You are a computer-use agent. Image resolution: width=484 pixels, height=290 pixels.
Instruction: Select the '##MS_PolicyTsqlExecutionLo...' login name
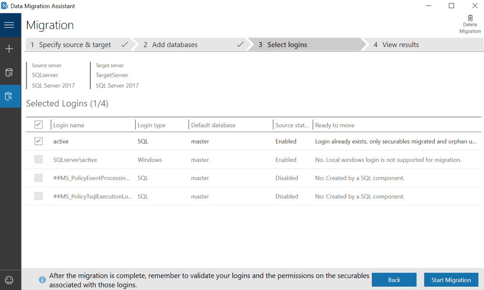tap(93, 196)
